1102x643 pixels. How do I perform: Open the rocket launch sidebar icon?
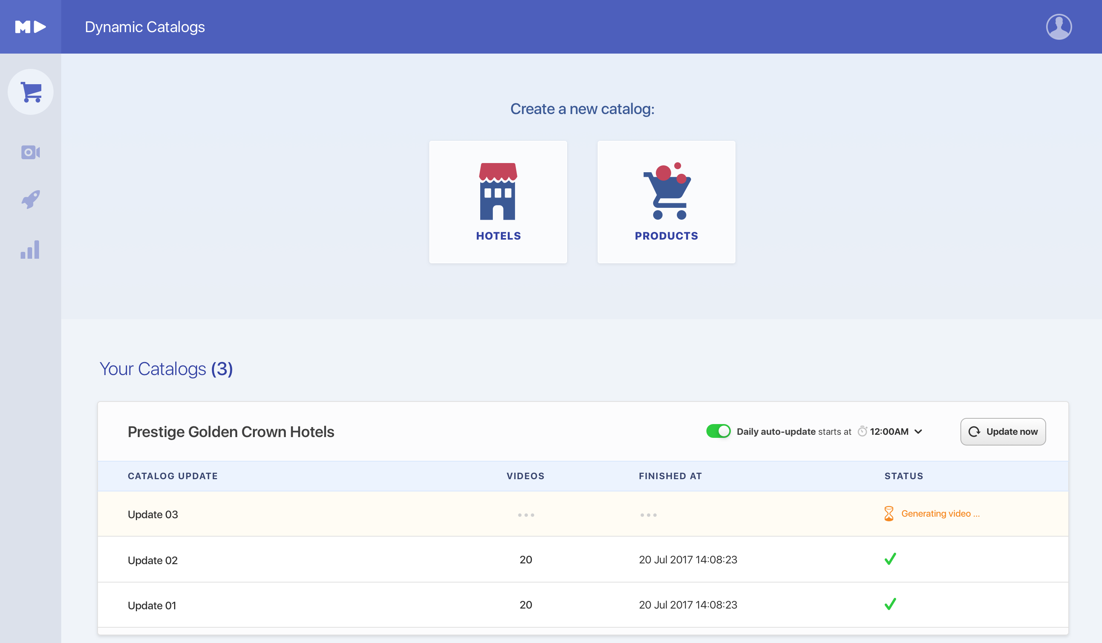pyautogui.click(x=31, y=199)
